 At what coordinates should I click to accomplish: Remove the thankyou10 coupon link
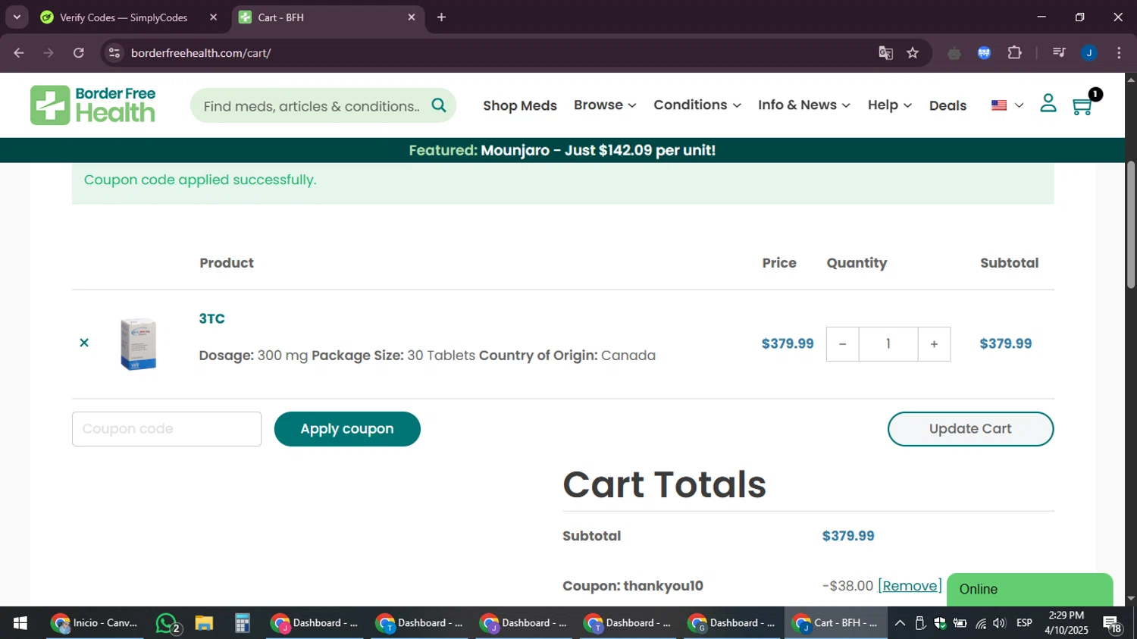[910, 586]
